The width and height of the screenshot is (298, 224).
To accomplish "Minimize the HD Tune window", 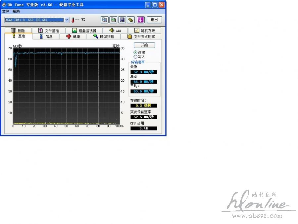I will [x=148, y=5].
